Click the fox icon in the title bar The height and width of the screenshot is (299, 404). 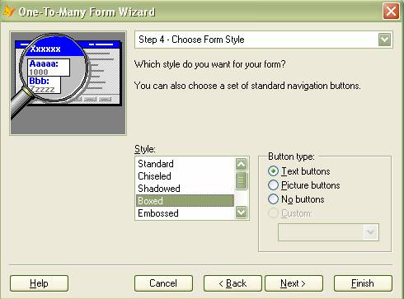(8, 12)
